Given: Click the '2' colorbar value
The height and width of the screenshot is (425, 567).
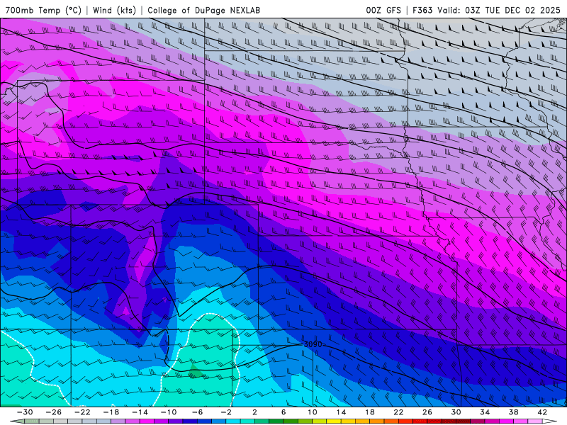Looking at the screenshot, I should tap(255, 412).
